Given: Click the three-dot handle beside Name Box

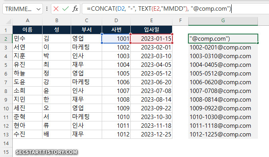Looking at the screenshot, I should (x=47, y=9).
